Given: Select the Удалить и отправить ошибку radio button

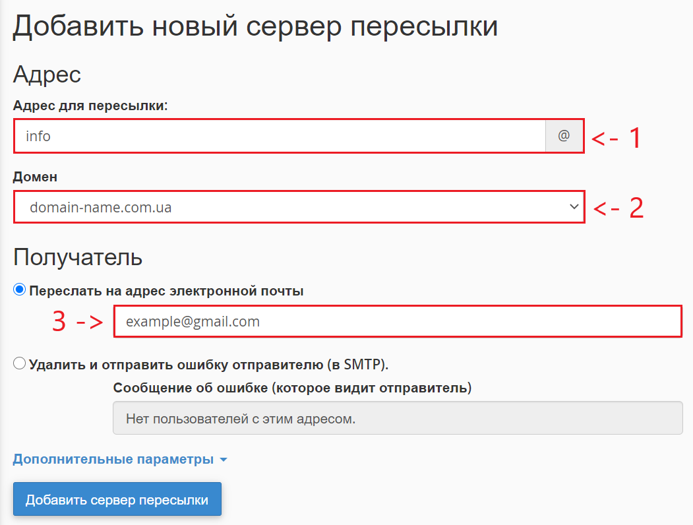Looking at the screenshot, I should click(x=20, y=363).
